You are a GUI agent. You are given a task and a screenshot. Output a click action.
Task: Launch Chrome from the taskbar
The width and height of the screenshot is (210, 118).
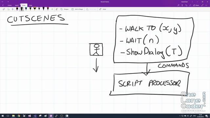coord(19,116)
